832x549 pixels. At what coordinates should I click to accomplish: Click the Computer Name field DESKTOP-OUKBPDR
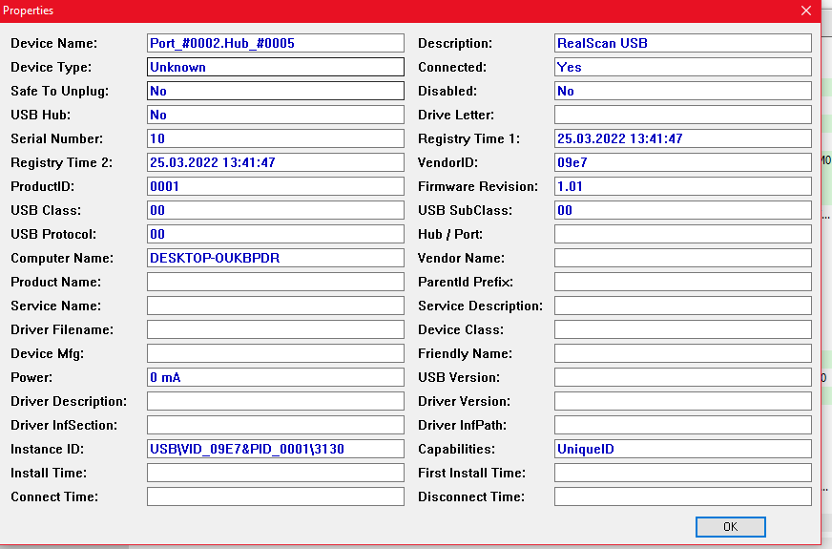click(x=276, y=258)
